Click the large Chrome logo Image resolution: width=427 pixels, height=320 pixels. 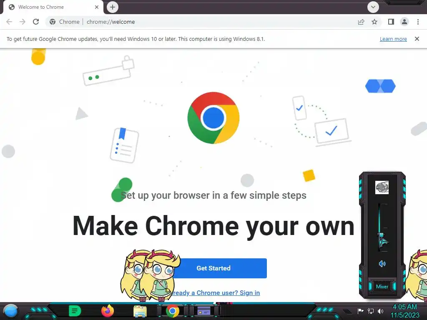click(213, 118)
